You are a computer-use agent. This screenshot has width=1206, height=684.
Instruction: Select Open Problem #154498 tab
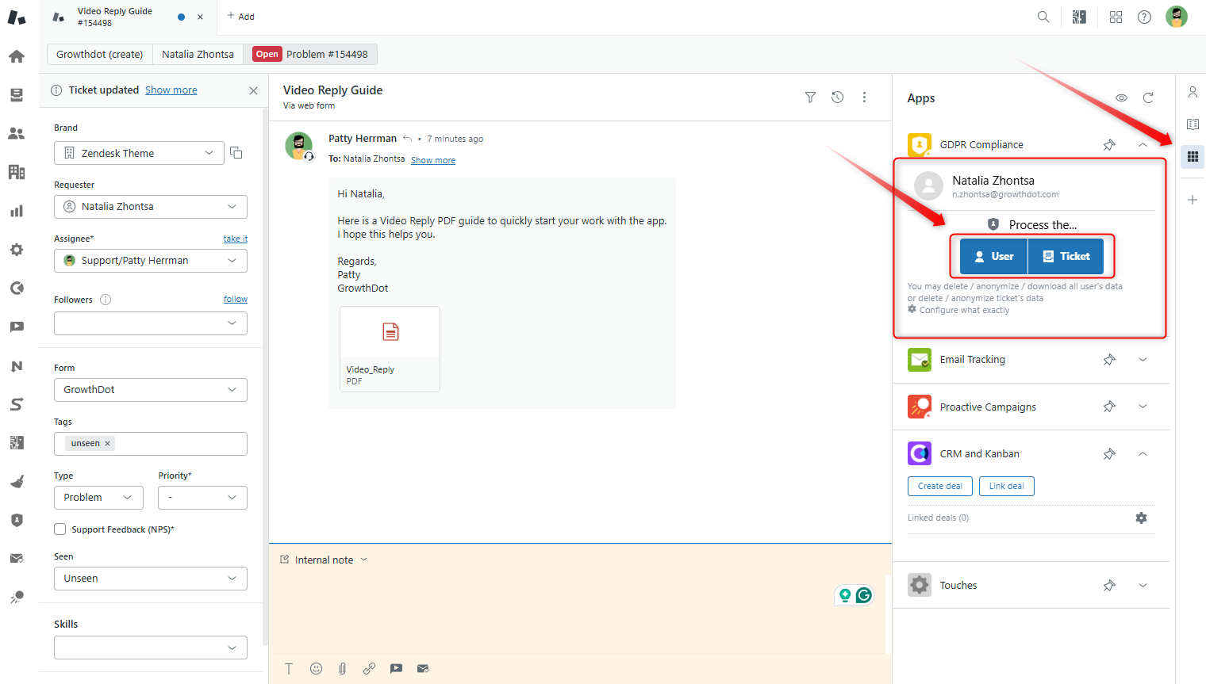(310, 54)
